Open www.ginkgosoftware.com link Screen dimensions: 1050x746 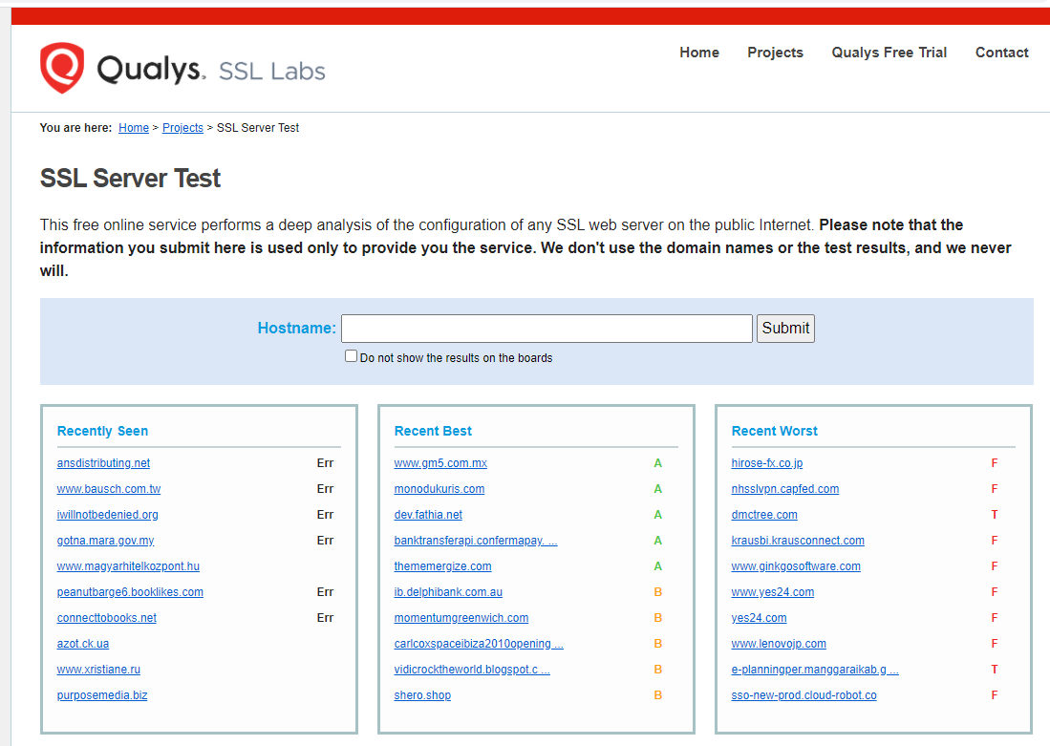pyautogui.click(x=796, y=565)
